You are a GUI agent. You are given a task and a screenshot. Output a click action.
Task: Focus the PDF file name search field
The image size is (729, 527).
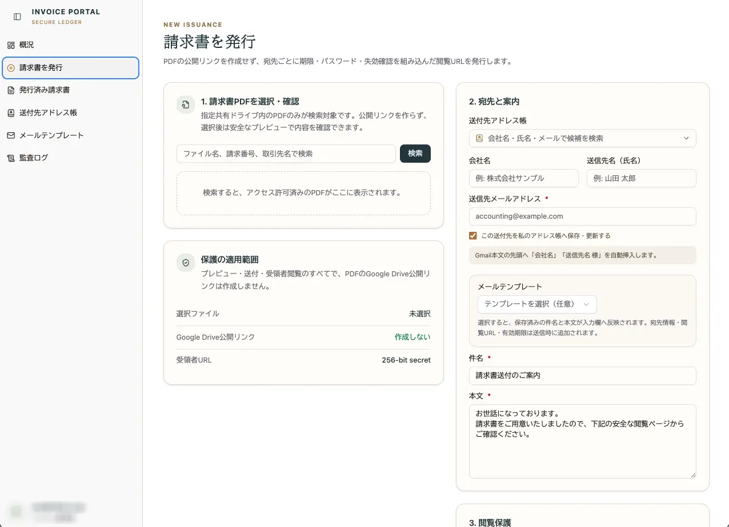point(286,154)
